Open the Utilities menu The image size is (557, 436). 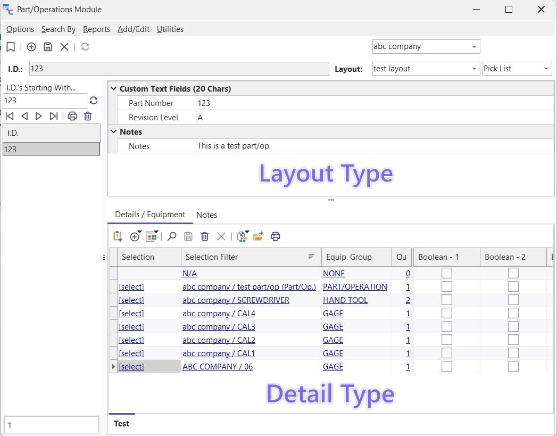[170, 29]
